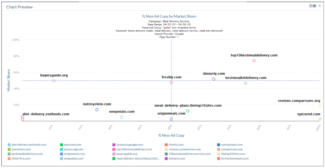Toggle bestmealkitdelivery.com legend entry
The height and width of the screenshot is (168, 325).
click(25, 154)
